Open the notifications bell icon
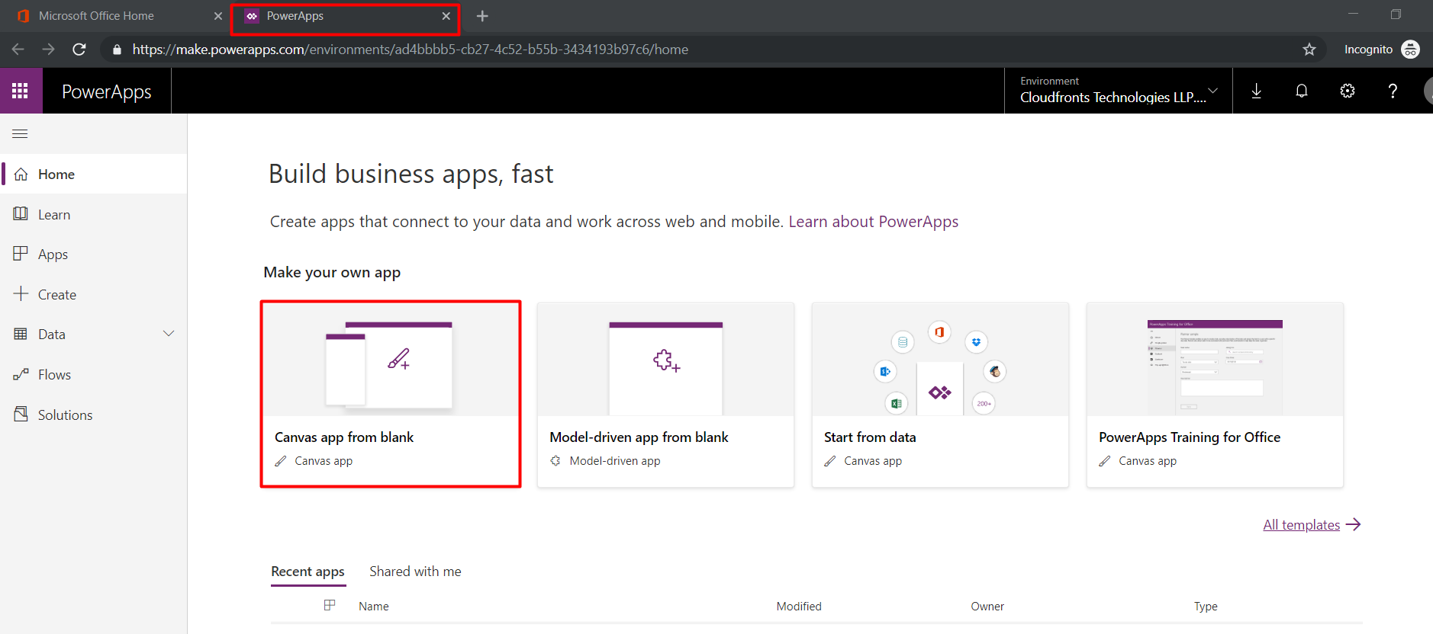Screen dimensions: 1433x634 [x=1302, y=91]
